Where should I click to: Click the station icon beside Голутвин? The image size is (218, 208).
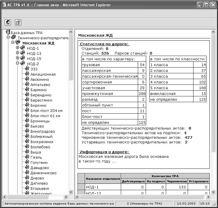click(x=27, y=162)
